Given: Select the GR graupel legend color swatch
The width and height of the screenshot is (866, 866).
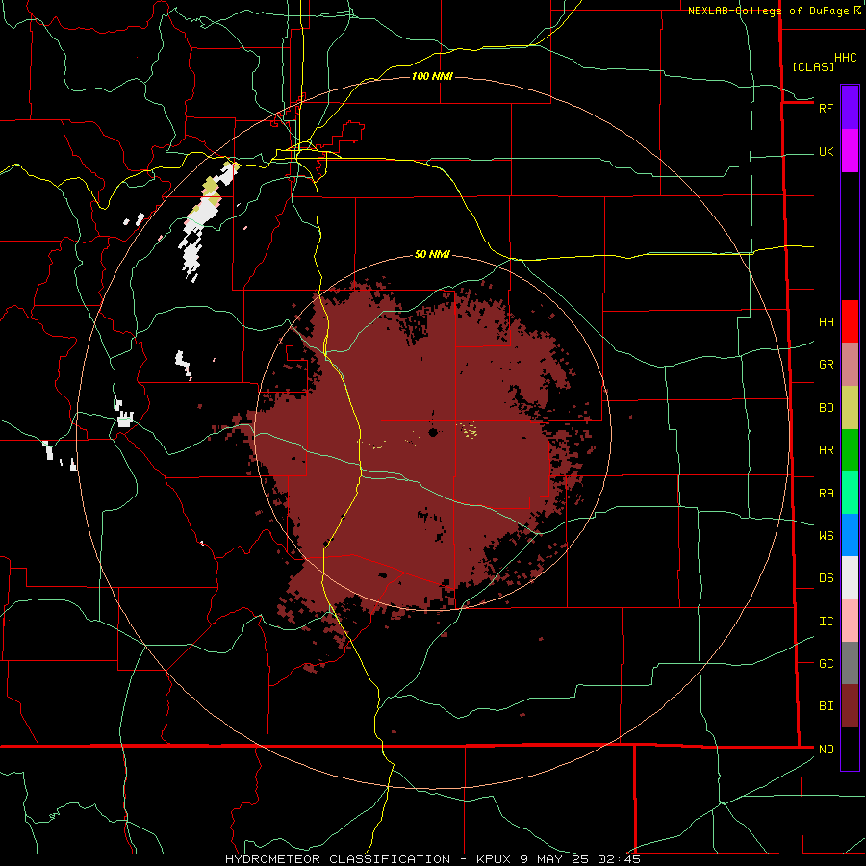Looking at the screenshot, I should pyautogui.click(x=850, y=365).
